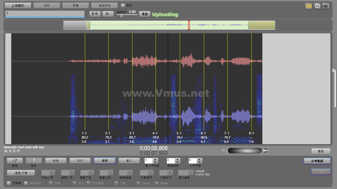This screenshot has height=189, width=337.
Task: Select the Worm radio option
Action: (157, 183)
